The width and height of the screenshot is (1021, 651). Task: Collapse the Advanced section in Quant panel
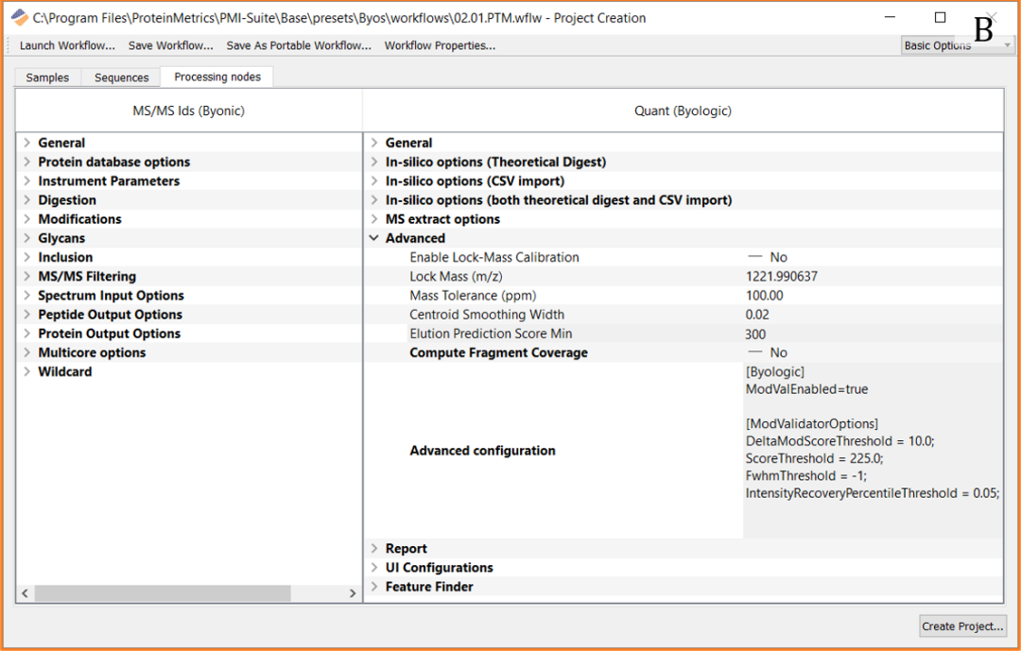pos(374,238)
